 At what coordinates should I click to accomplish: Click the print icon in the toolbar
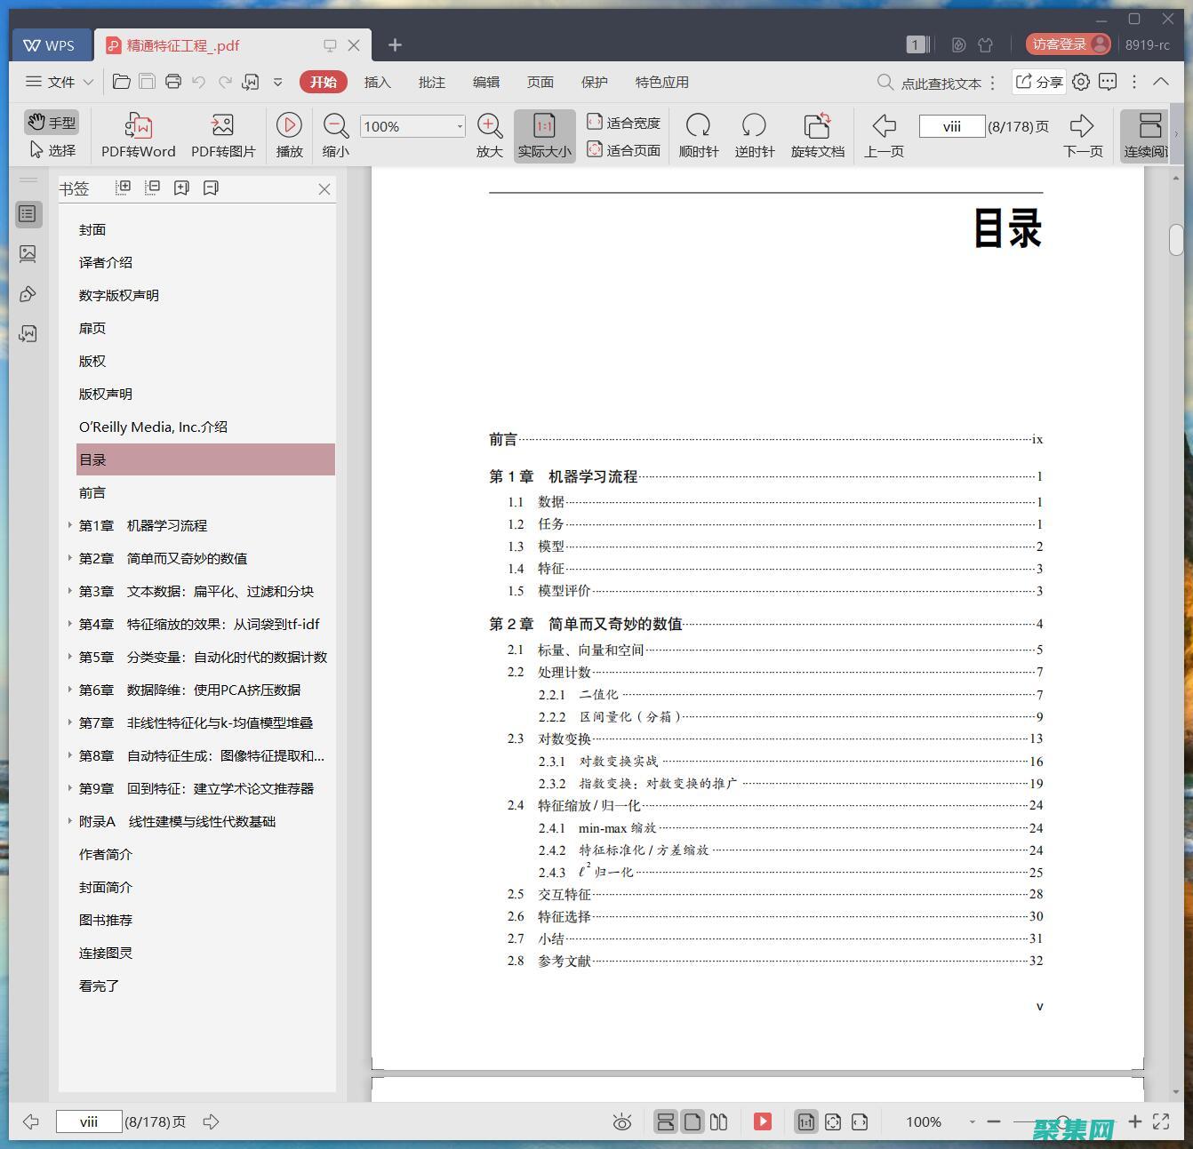click(173, 82)
